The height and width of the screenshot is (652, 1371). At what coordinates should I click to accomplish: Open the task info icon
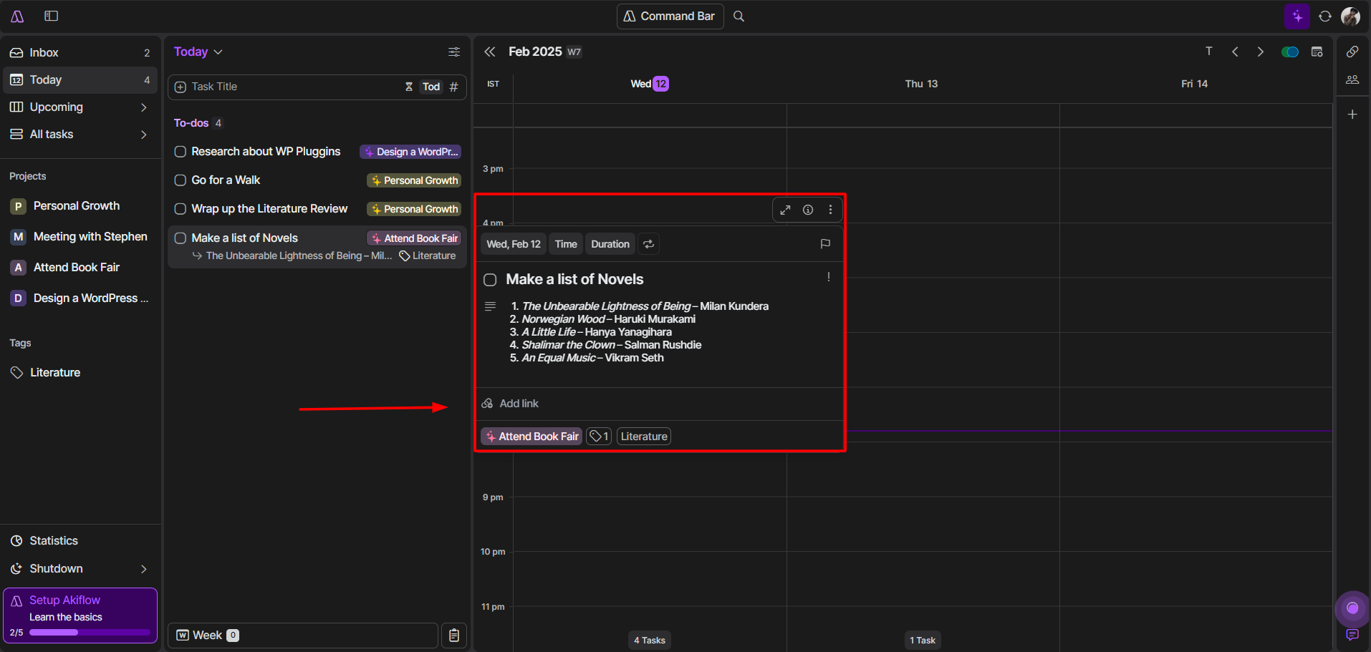(x=808, y=210)
